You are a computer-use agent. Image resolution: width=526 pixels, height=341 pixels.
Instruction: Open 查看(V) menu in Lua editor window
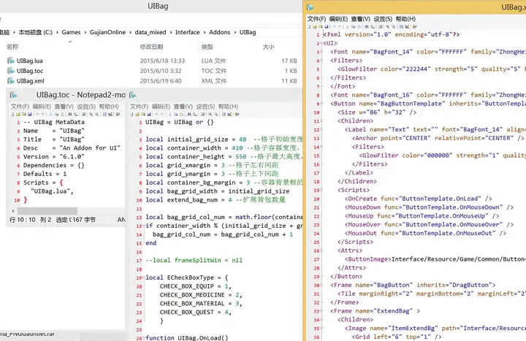[x=183, y=107]
